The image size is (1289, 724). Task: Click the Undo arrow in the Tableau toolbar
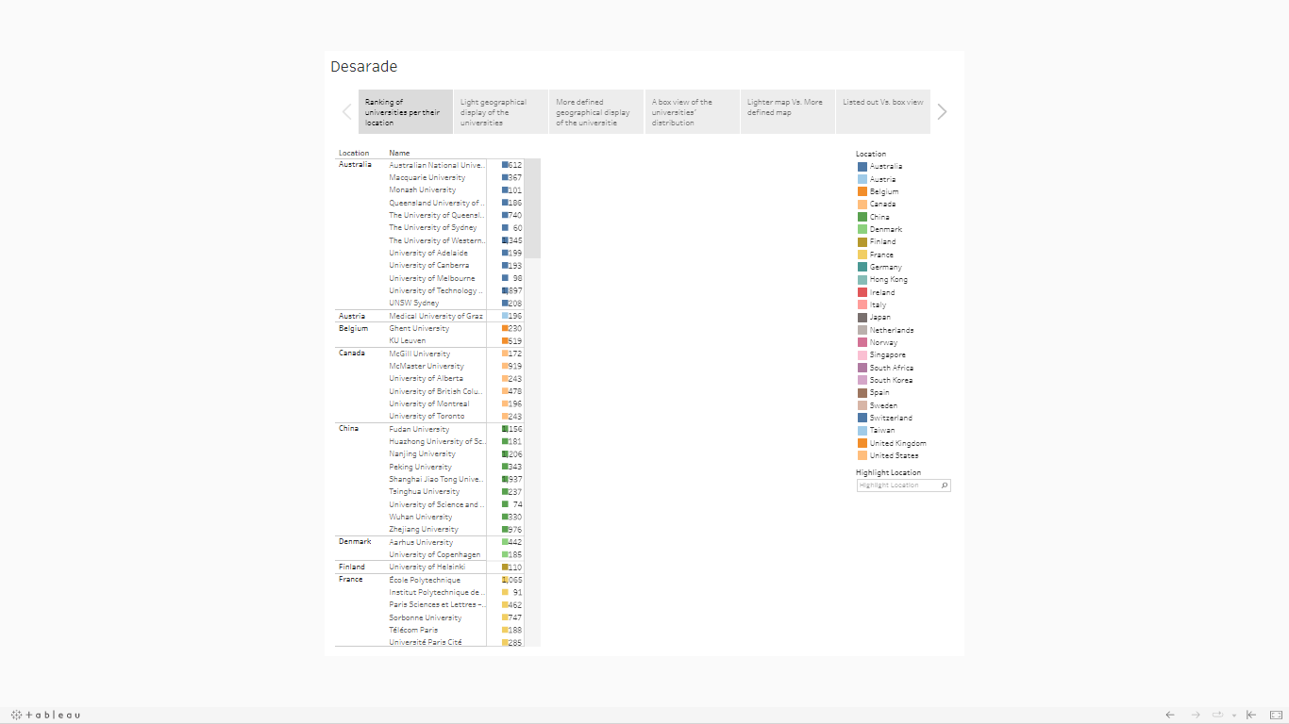1170,715
